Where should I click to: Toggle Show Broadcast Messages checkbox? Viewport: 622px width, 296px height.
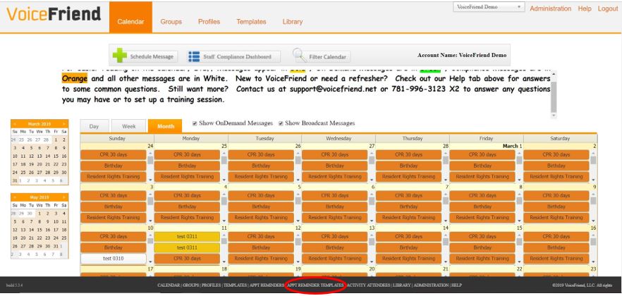[281, 123]
